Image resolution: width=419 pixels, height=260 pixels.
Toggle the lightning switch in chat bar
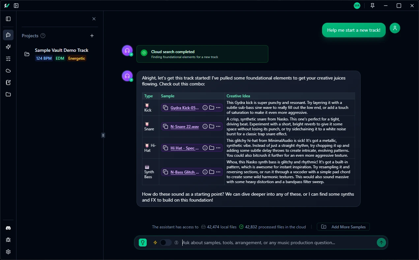click(165, 243)
